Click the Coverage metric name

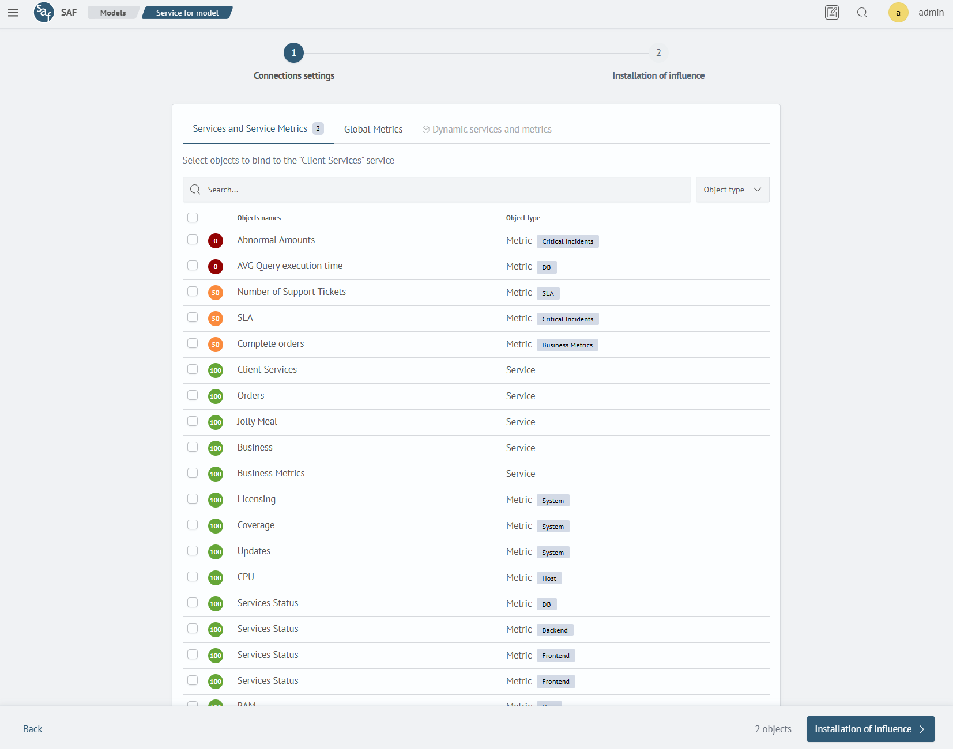(256, 525)
